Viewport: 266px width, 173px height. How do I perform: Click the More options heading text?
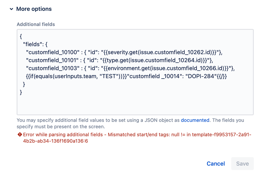(34, 9)
